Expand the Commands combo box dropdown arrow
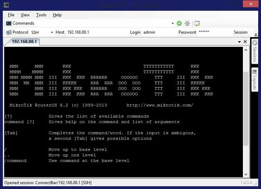261x189 pixels. coord(173,23)
